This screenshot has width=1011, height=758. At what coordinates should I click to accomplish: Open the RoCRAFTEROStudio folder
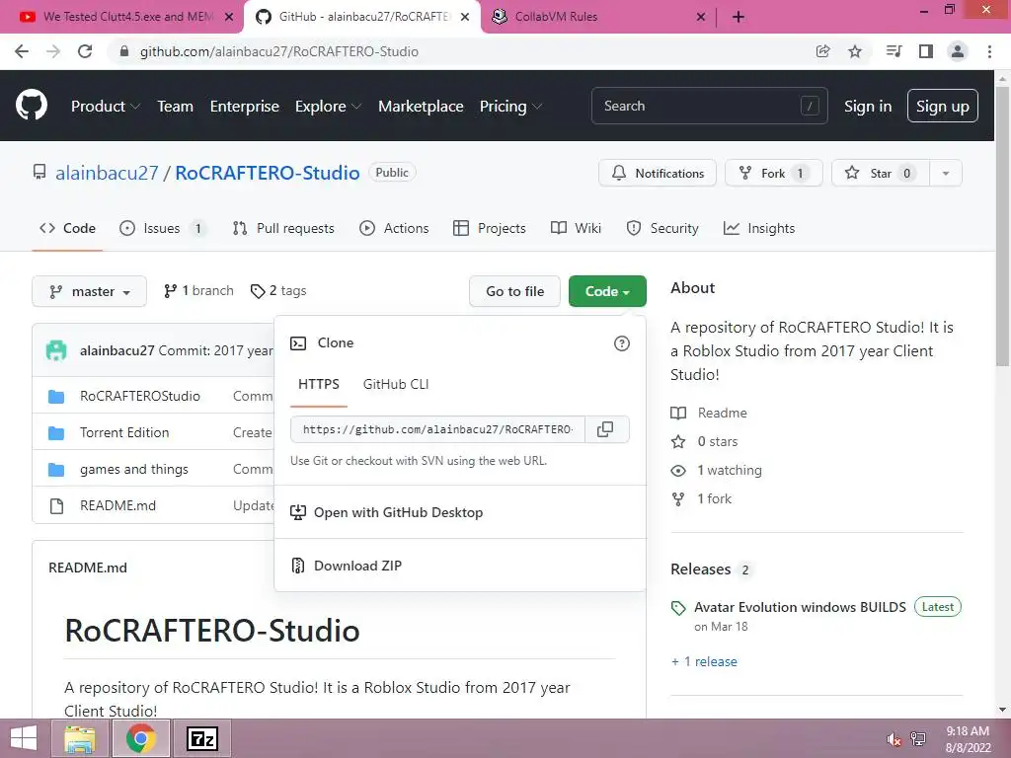(140, 397)
